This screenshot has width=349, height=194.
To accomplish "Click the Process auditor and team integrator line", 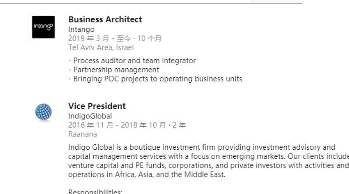I will click(x=132, y=61).
